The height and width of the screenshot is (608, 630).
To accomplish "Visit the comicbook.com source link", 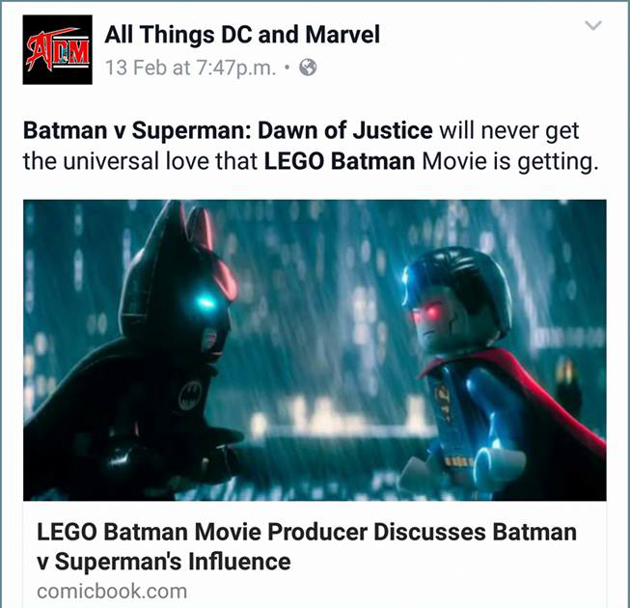I will [x=112, y=592].
